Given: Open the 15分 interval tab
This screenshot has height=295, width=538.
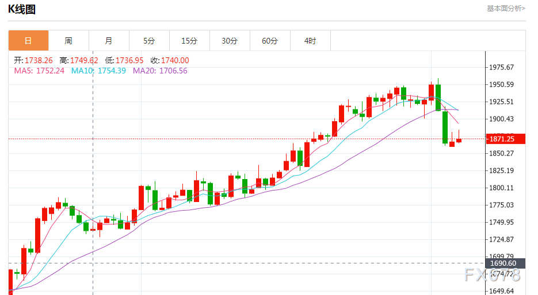Looking at the screenshot, I should coord(189,41).
